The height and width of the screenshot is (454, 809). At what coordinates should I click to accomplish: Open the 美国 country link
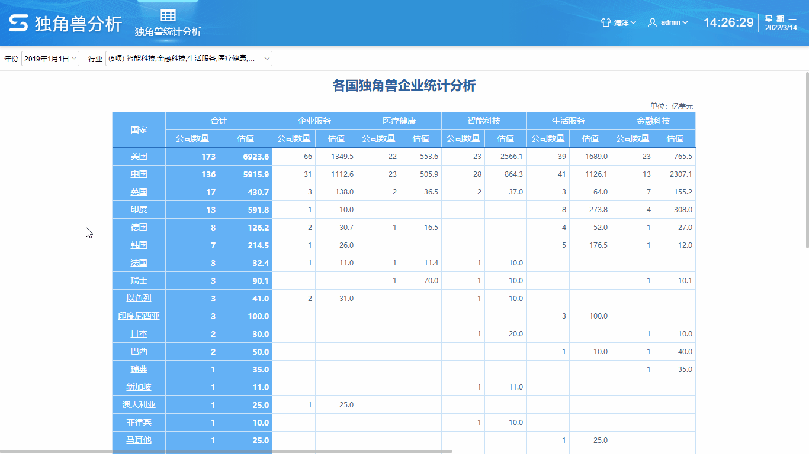coord(139,156)
